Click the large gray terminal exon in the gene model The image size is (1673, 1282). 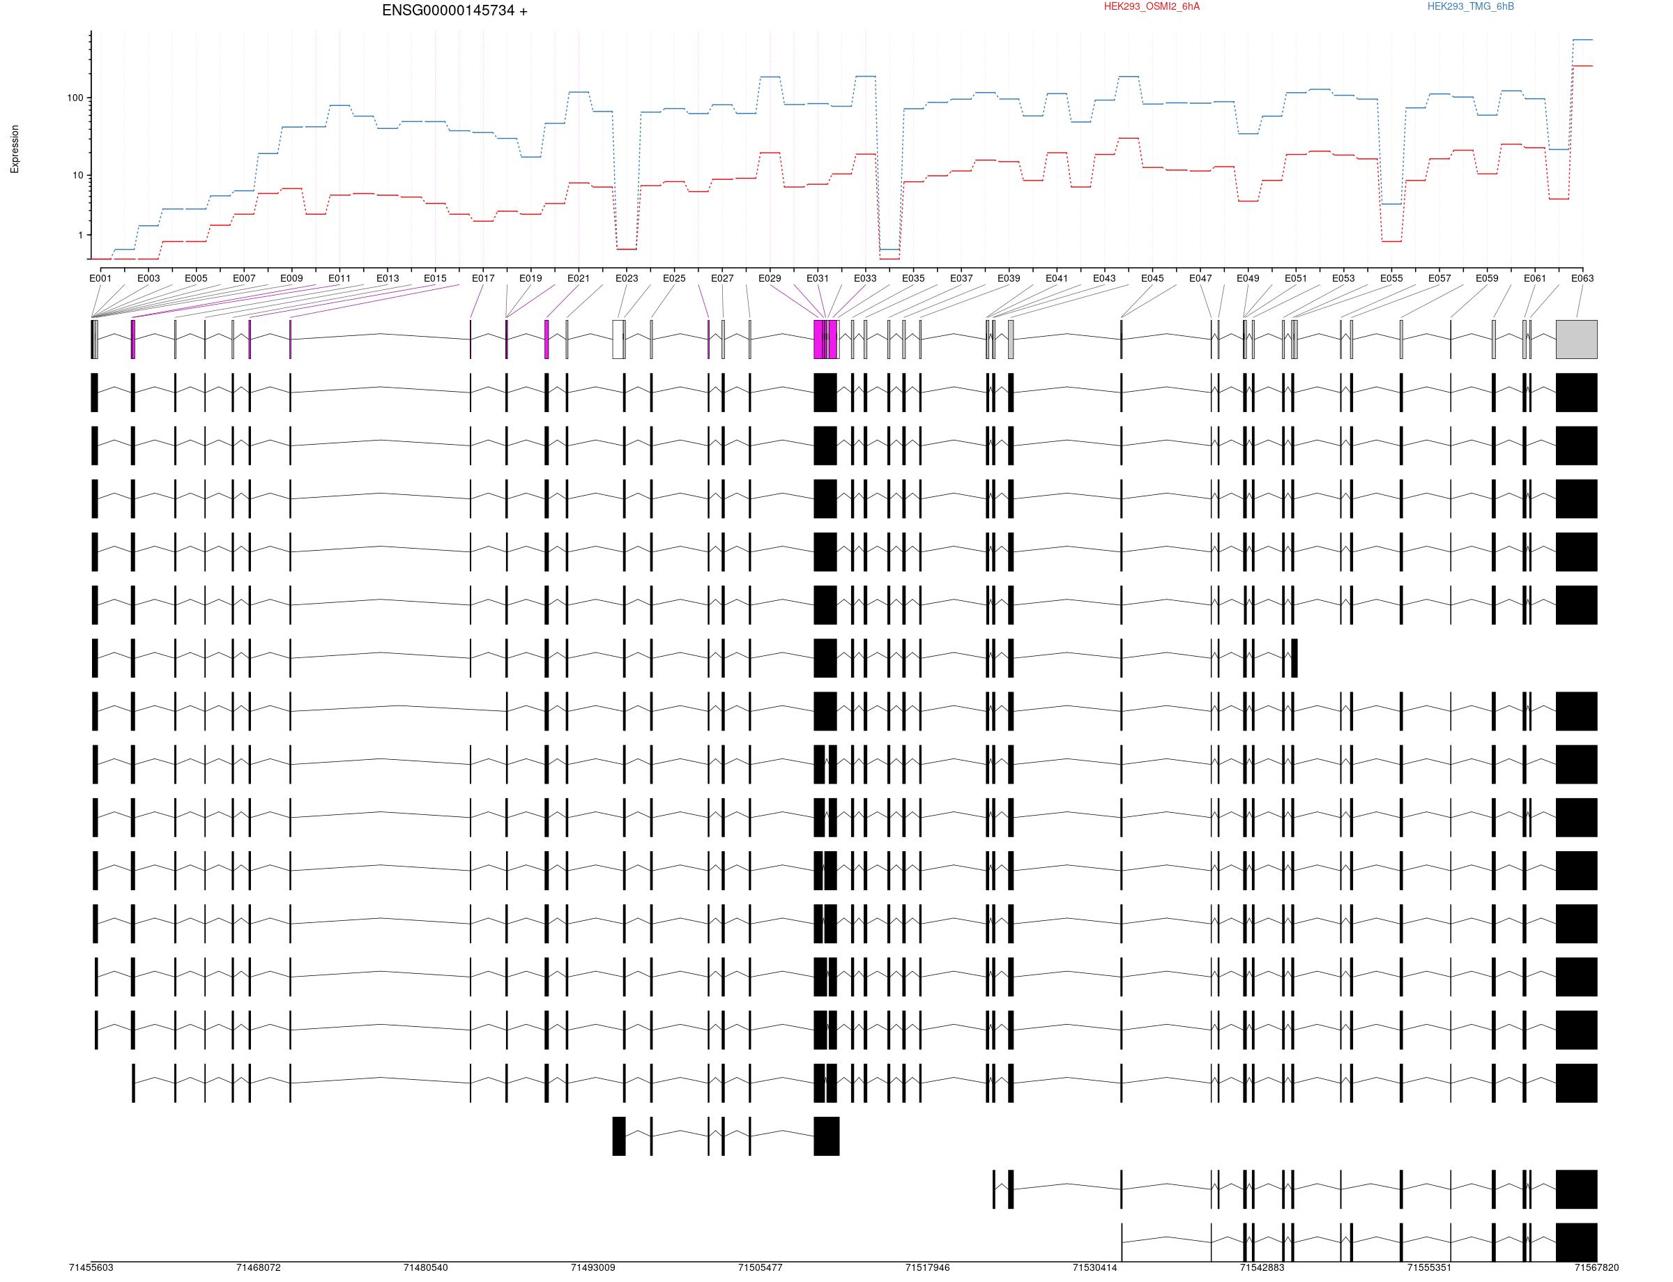[1576, 339]
